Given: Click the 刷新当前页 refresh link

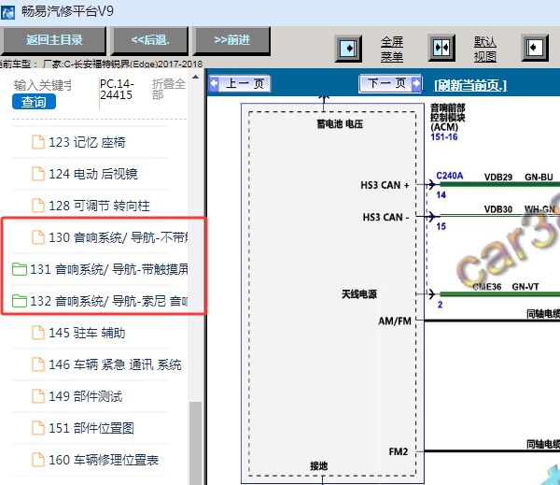Looking at the screenshot, I should [470, 85].
